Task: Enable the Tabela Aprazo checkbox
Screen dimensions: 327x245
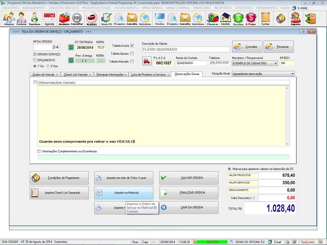Action: 132,53
